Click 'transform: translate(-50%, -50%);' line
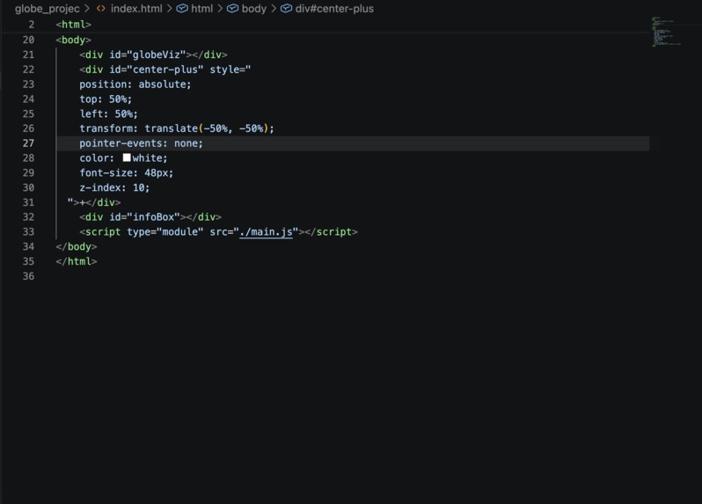The image size is (702, 504). pos(177,128)
